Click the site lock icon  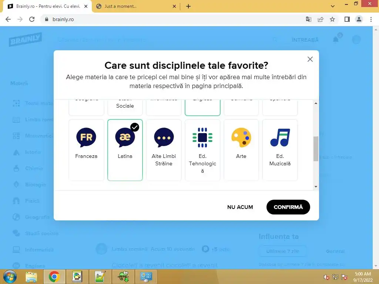[46, 19]
